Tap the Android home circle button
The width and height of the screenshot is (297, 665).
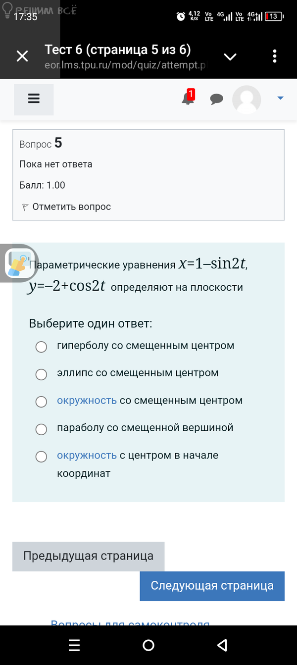[148, 645]
